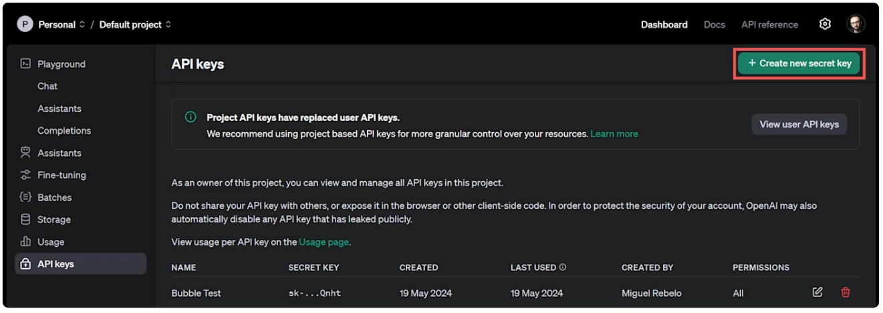
Task: Click the green info icon in the notice banner
Action: click(x=191, y=117)
